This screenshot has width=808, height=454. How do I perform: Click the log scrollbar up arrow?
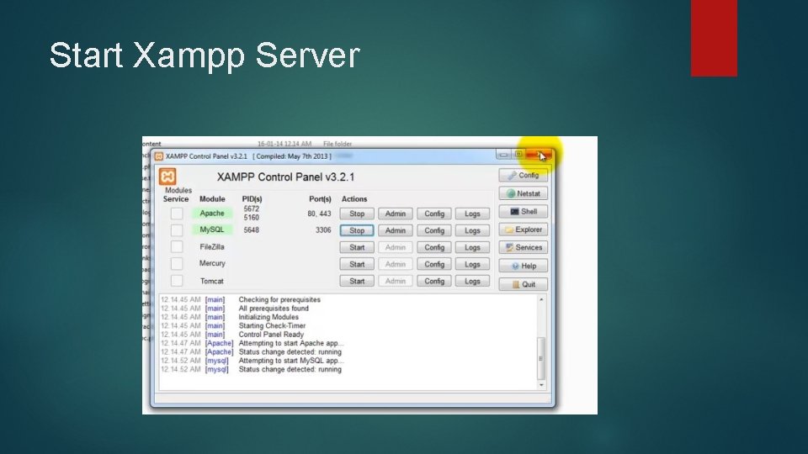(x=541, y=299)
